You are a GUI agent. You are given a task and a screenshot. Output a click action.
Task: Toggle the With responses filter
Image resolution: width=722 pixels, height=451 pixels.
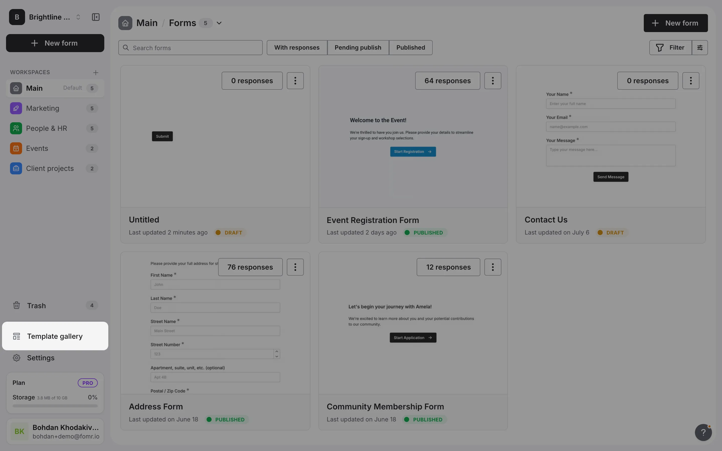[297, 48]
